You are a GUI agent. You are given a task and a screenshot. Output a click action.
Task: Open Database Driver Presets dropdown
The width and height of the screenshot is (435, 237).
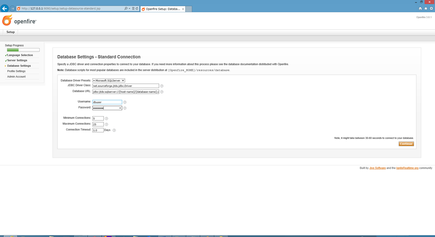[x=109, y=80]
